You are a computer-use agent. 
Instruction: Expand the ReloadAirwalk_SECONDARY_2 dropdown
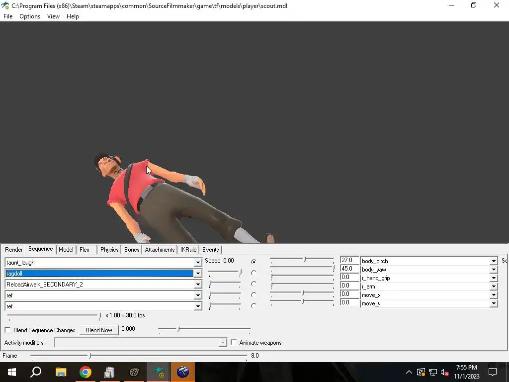(198, 285)
